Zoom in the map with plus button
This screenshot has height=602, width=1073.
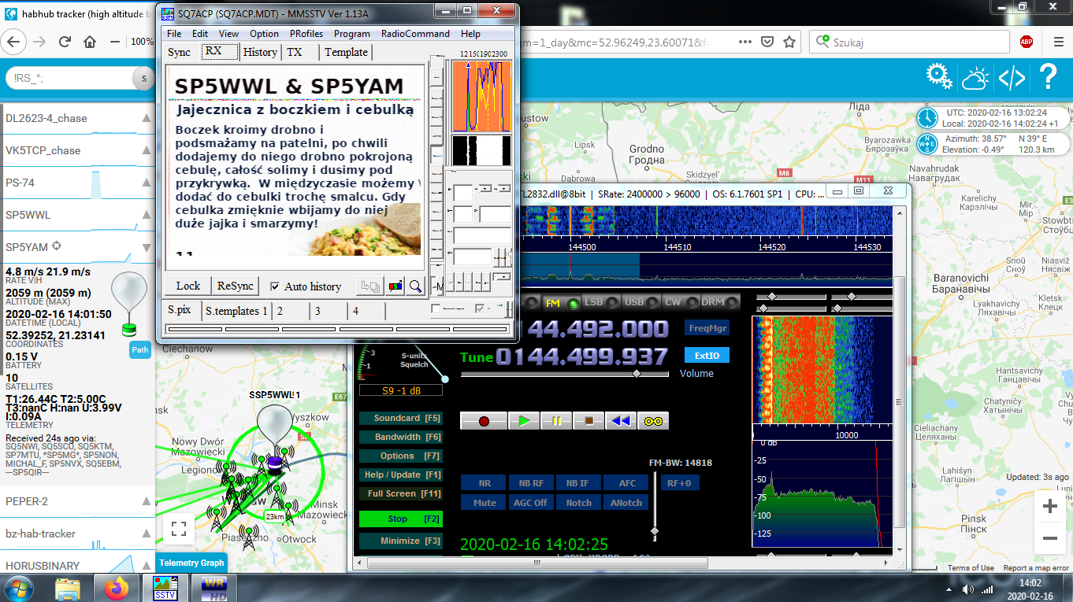pyautogui.click(x=1049, y=507)
